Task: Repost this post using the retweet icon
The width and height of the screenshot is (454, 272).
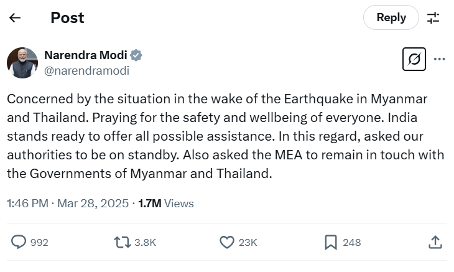Action: pos(122,242)
